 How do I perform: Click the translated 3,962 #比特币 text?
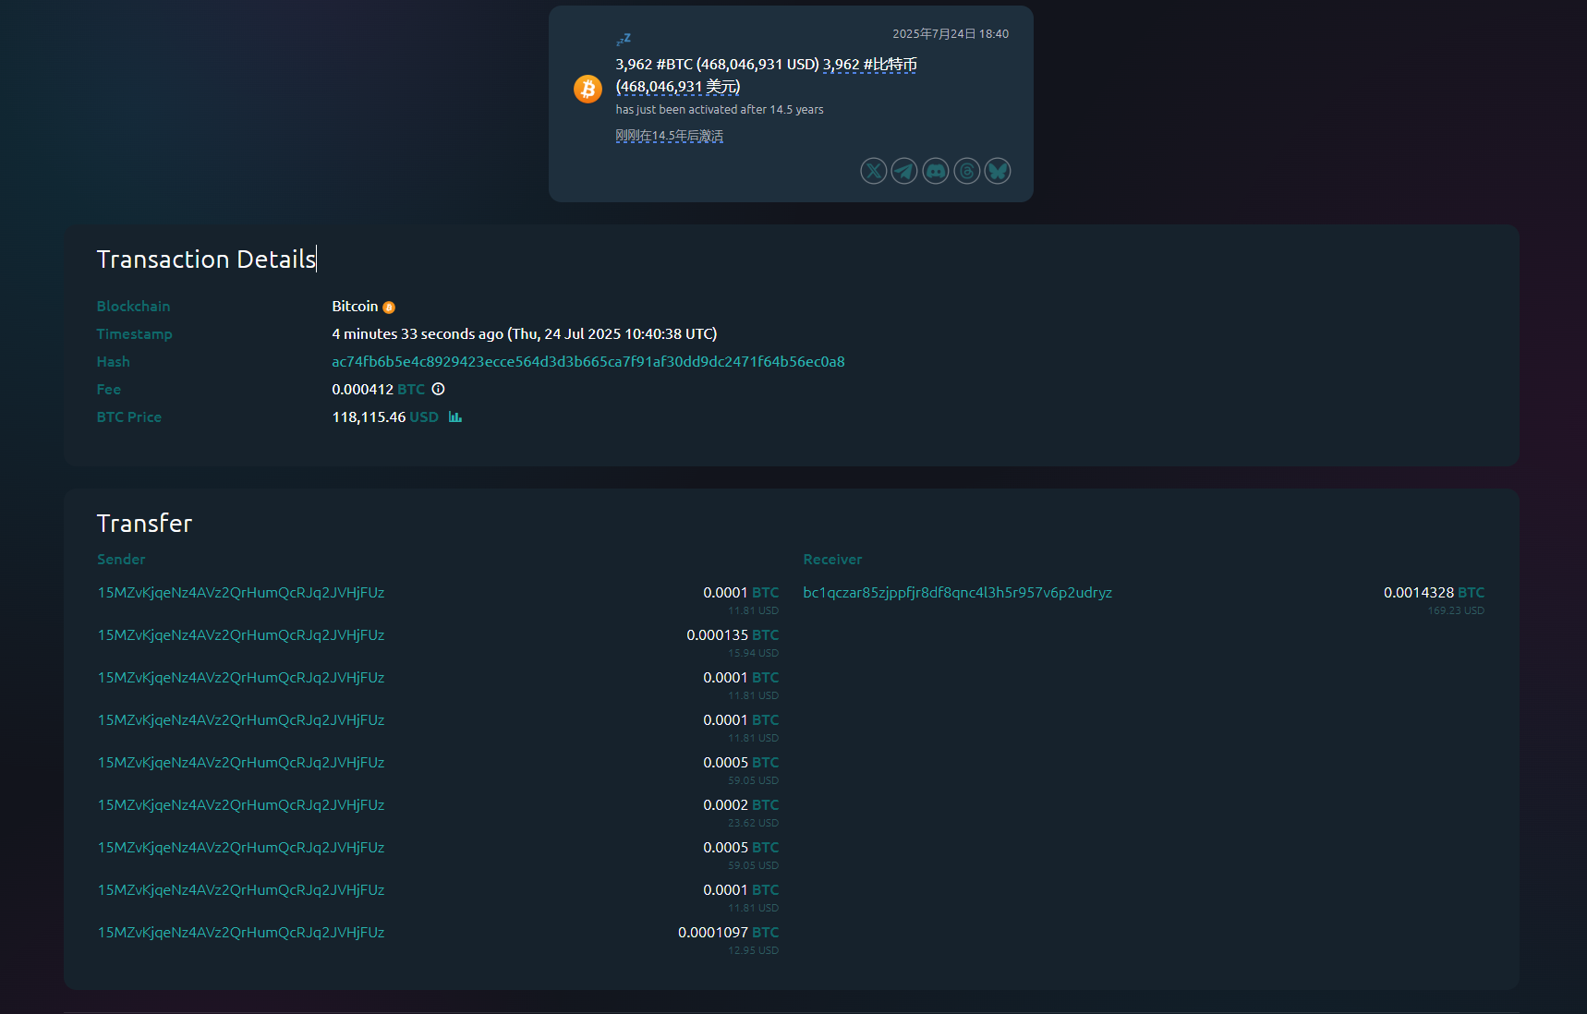tap(869, 65)
